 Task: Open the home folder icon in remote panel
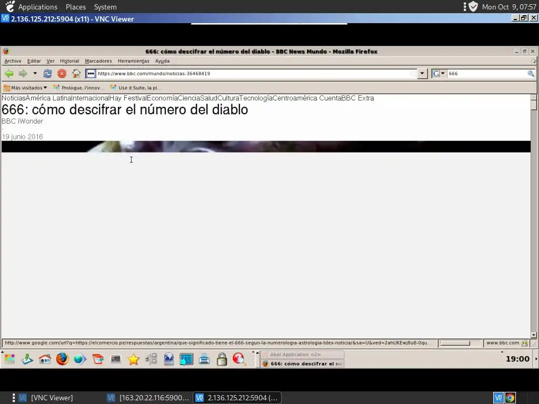point(45,359)
